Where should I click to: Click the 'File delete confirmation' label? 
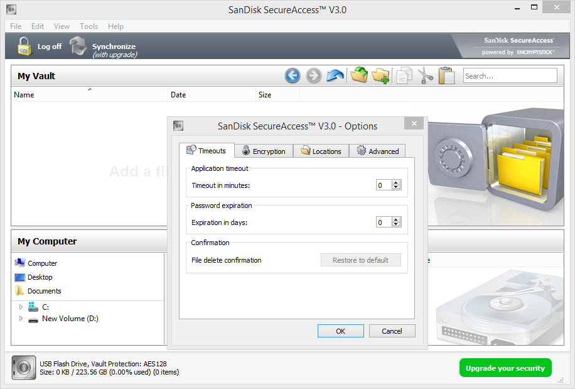226,260
